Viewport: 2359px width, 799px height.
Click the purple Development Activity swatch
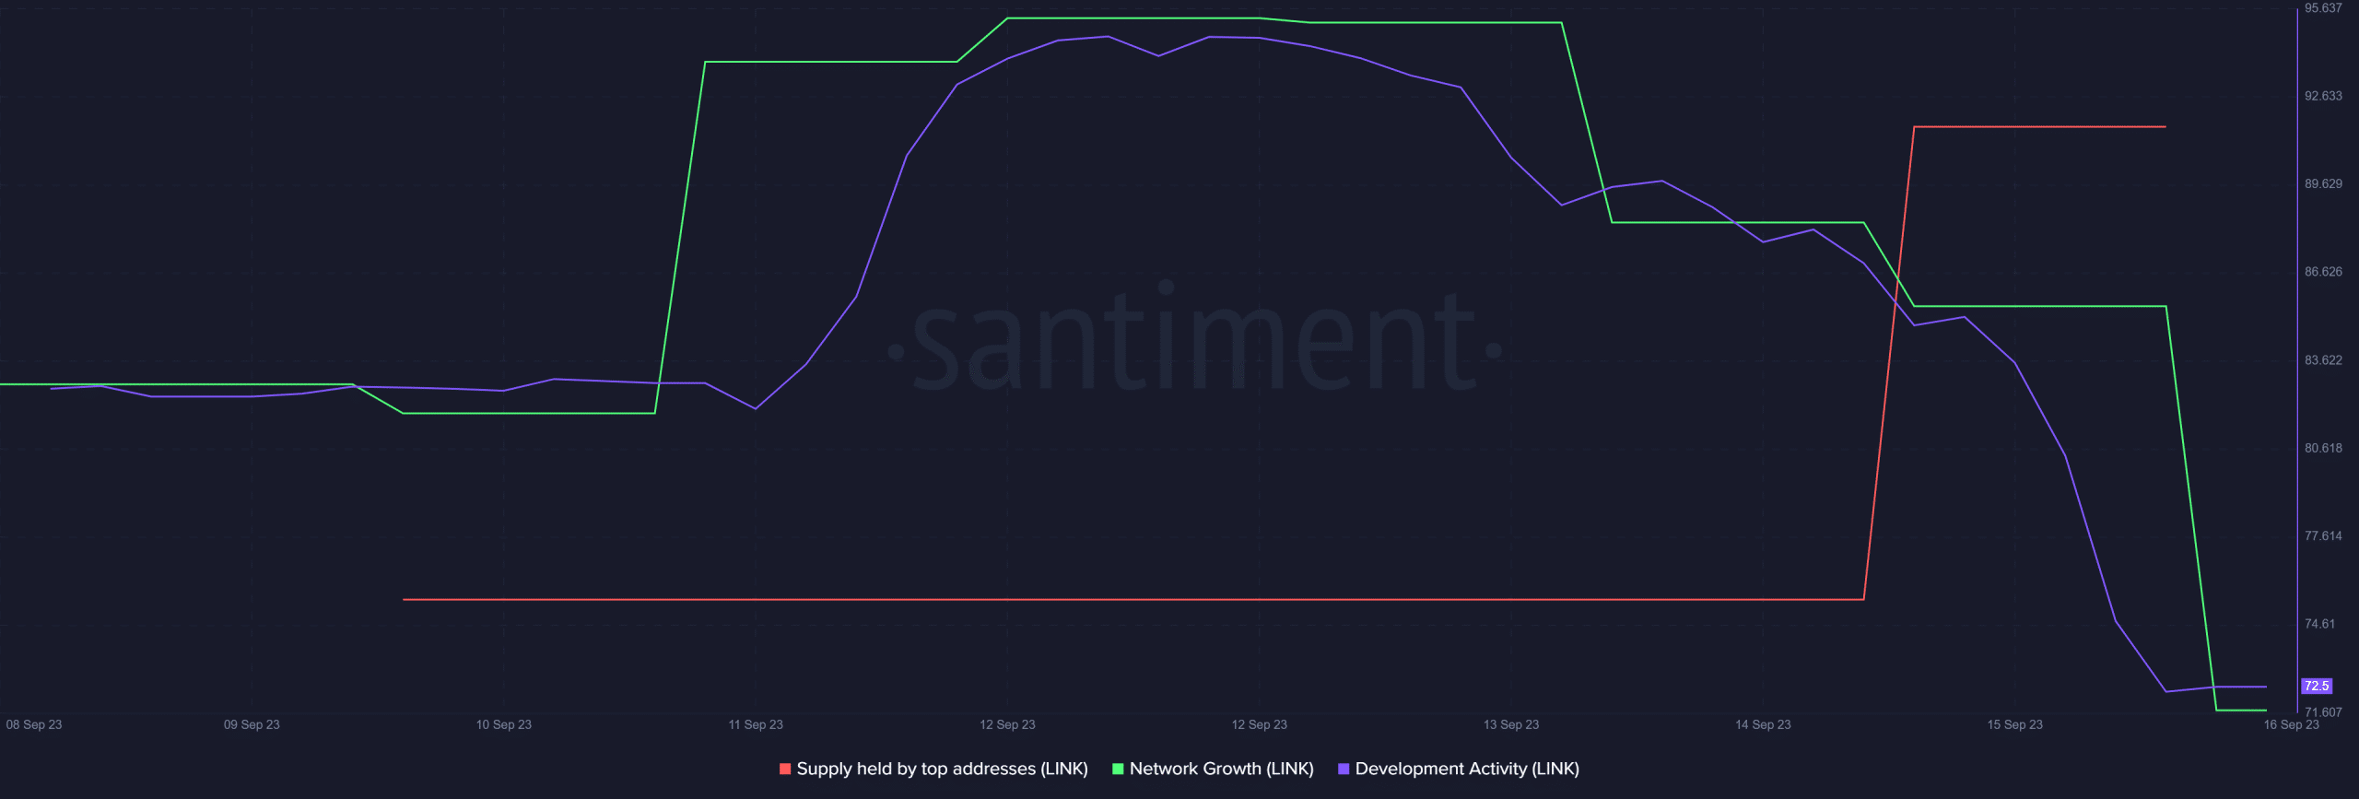(1343, 769)
